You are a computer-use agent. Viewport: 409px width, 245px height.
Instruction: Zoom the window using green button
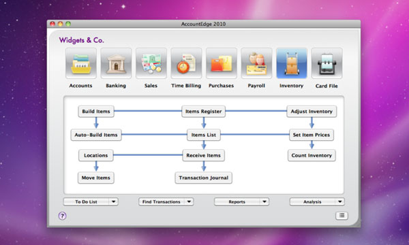tap(68, 24)
